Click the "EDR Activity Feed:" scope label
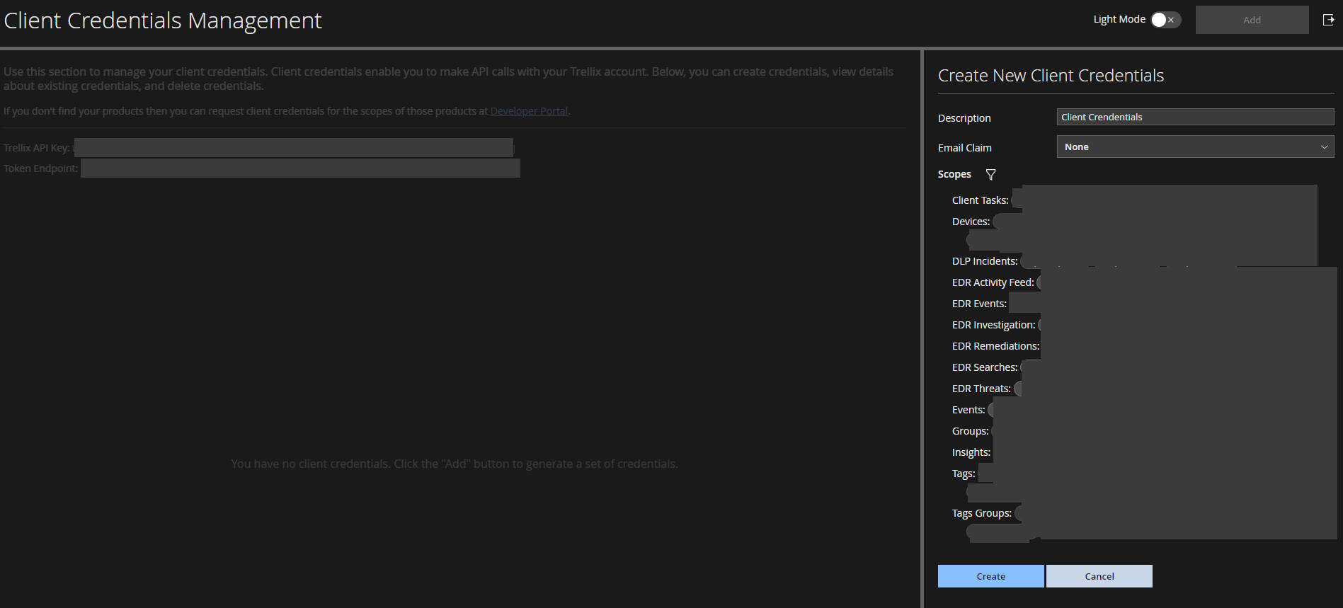Screen dimensions: 1343x608 pyautogui.click(x=993, y=282)
